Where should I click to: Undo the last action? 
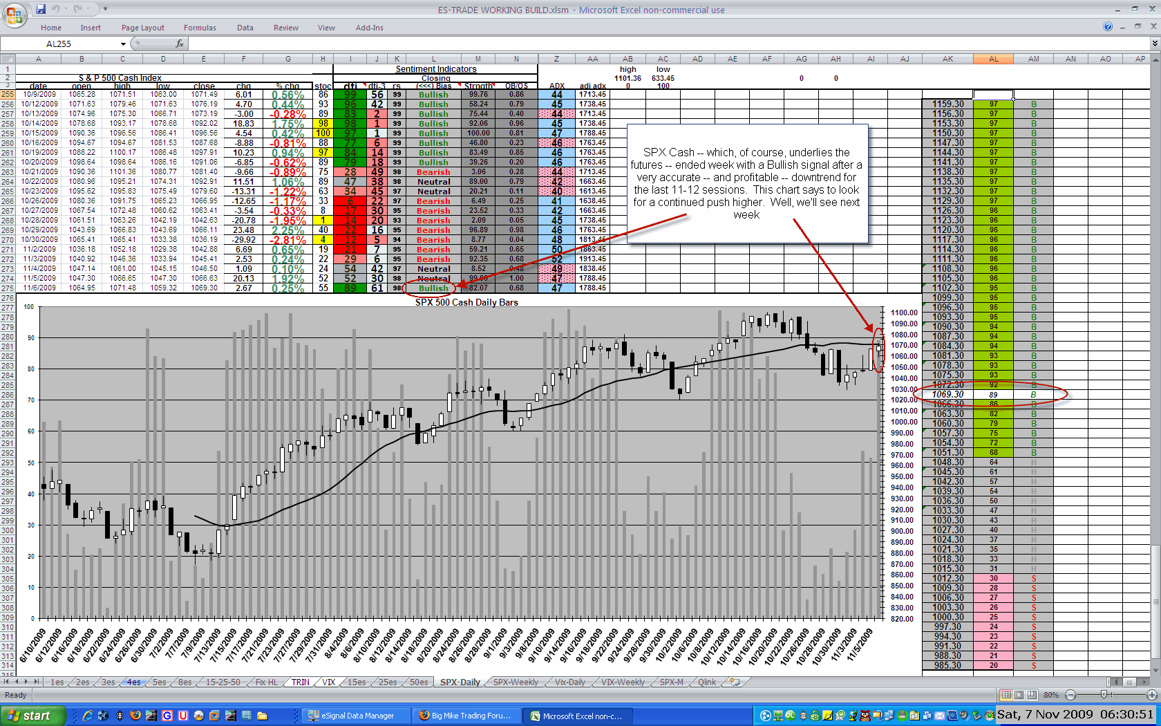tap(57, 9)
